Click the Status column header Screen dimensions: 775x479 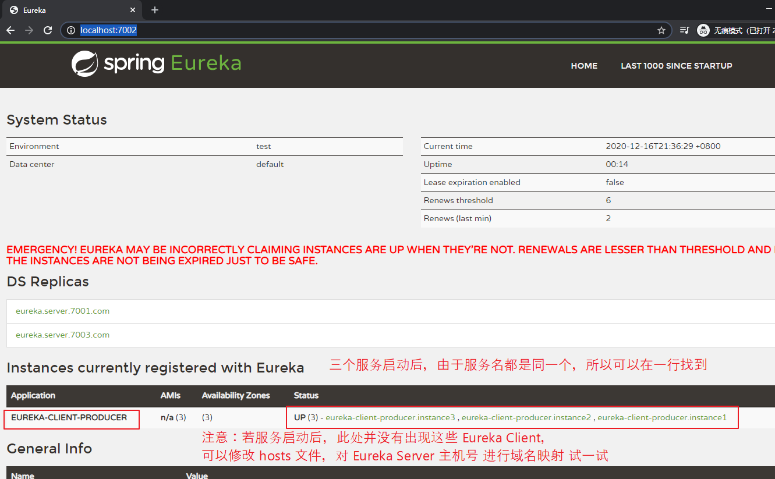[306, 395]
